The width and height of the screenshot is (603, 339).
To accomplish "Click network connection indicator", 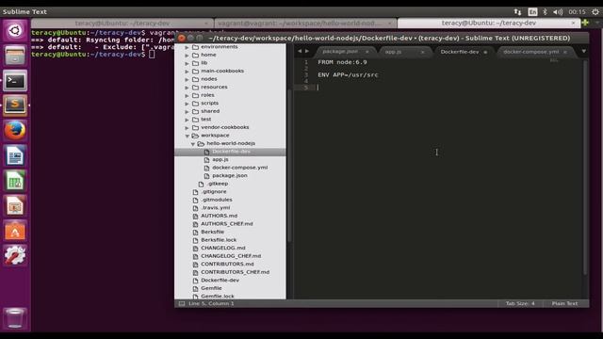I will point(517,12).
